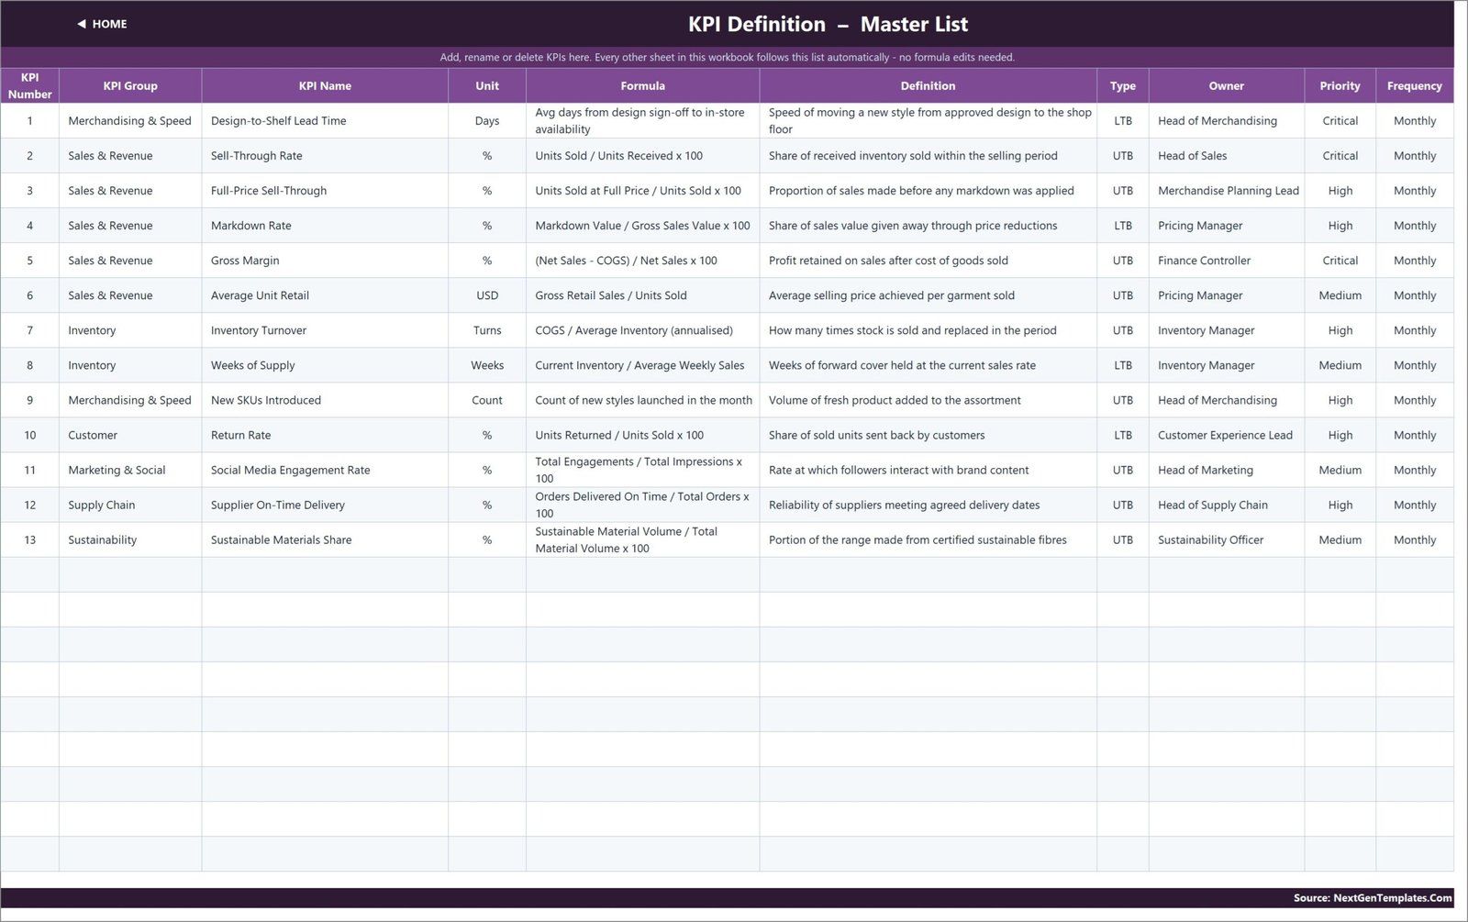Select the KPI Name column header
Image resolution: width=1468 pixels, height=922 pixels.
click(325, 85)
